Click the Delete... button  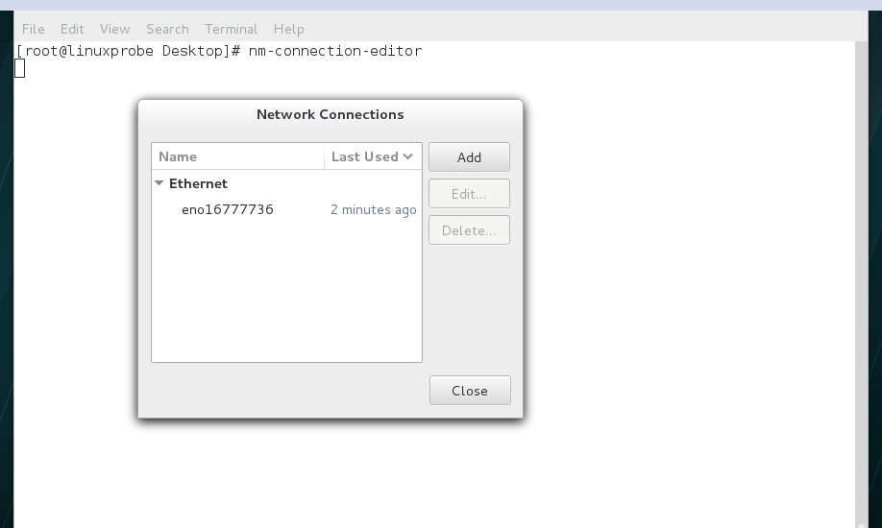pyautogui.click(x=469, y=230)
